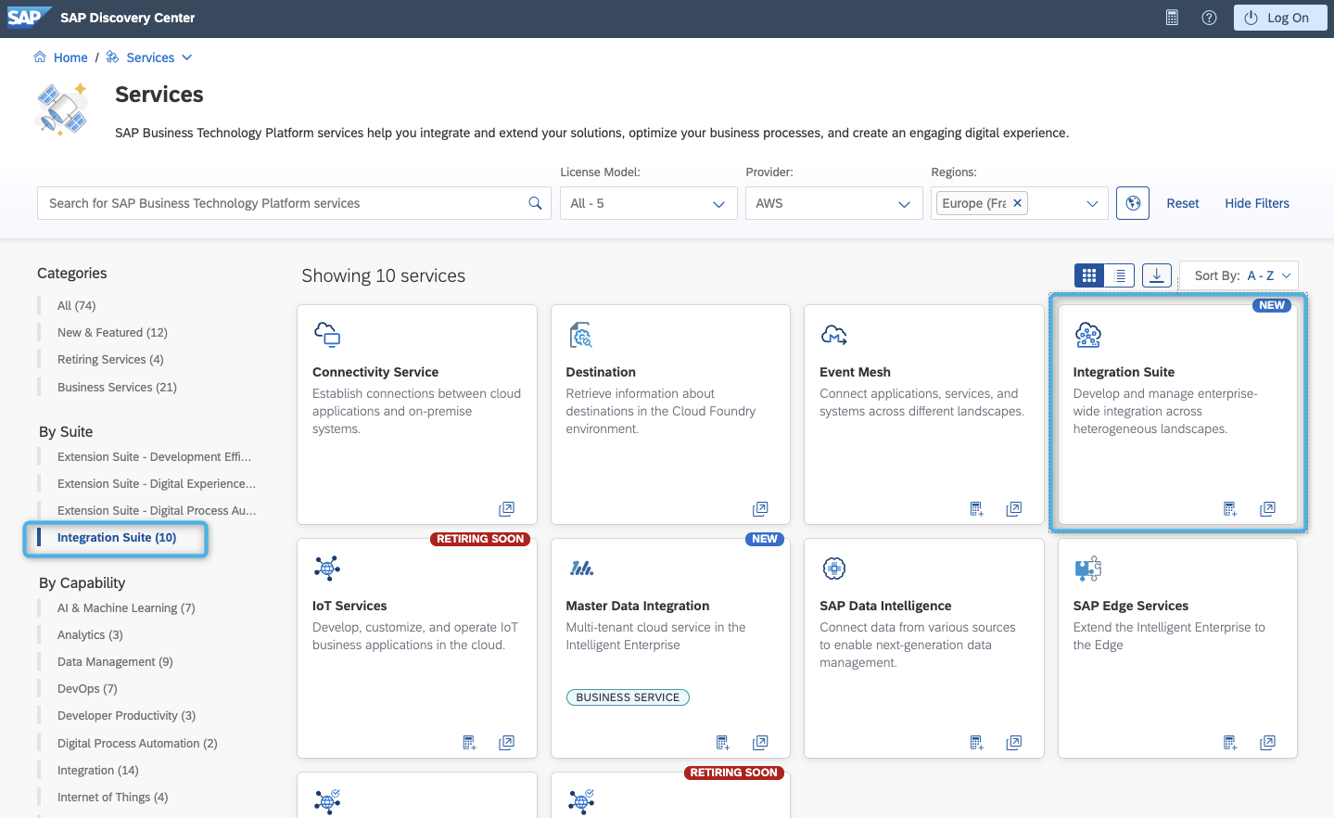Add SAP Data Intelligence to estimator icon
The height and width of the screenshot is (818, 1334).
[x=976, y=743]
